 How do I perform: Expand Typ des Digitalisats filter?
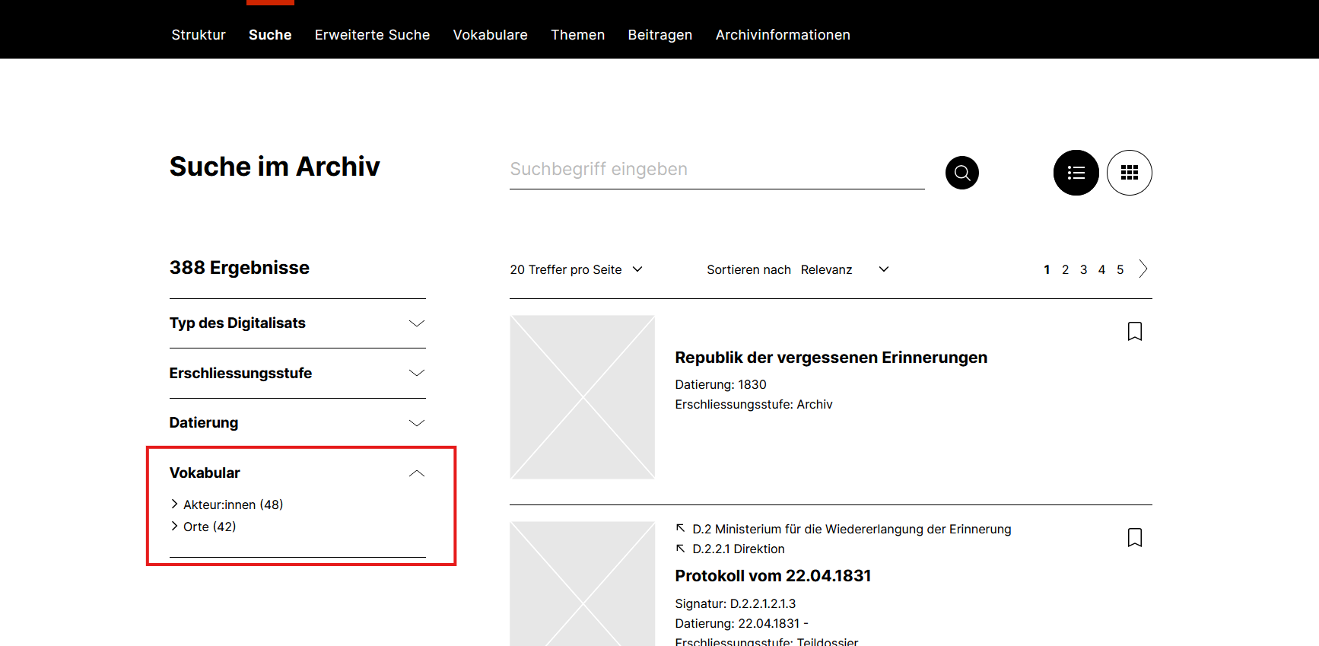297,323
